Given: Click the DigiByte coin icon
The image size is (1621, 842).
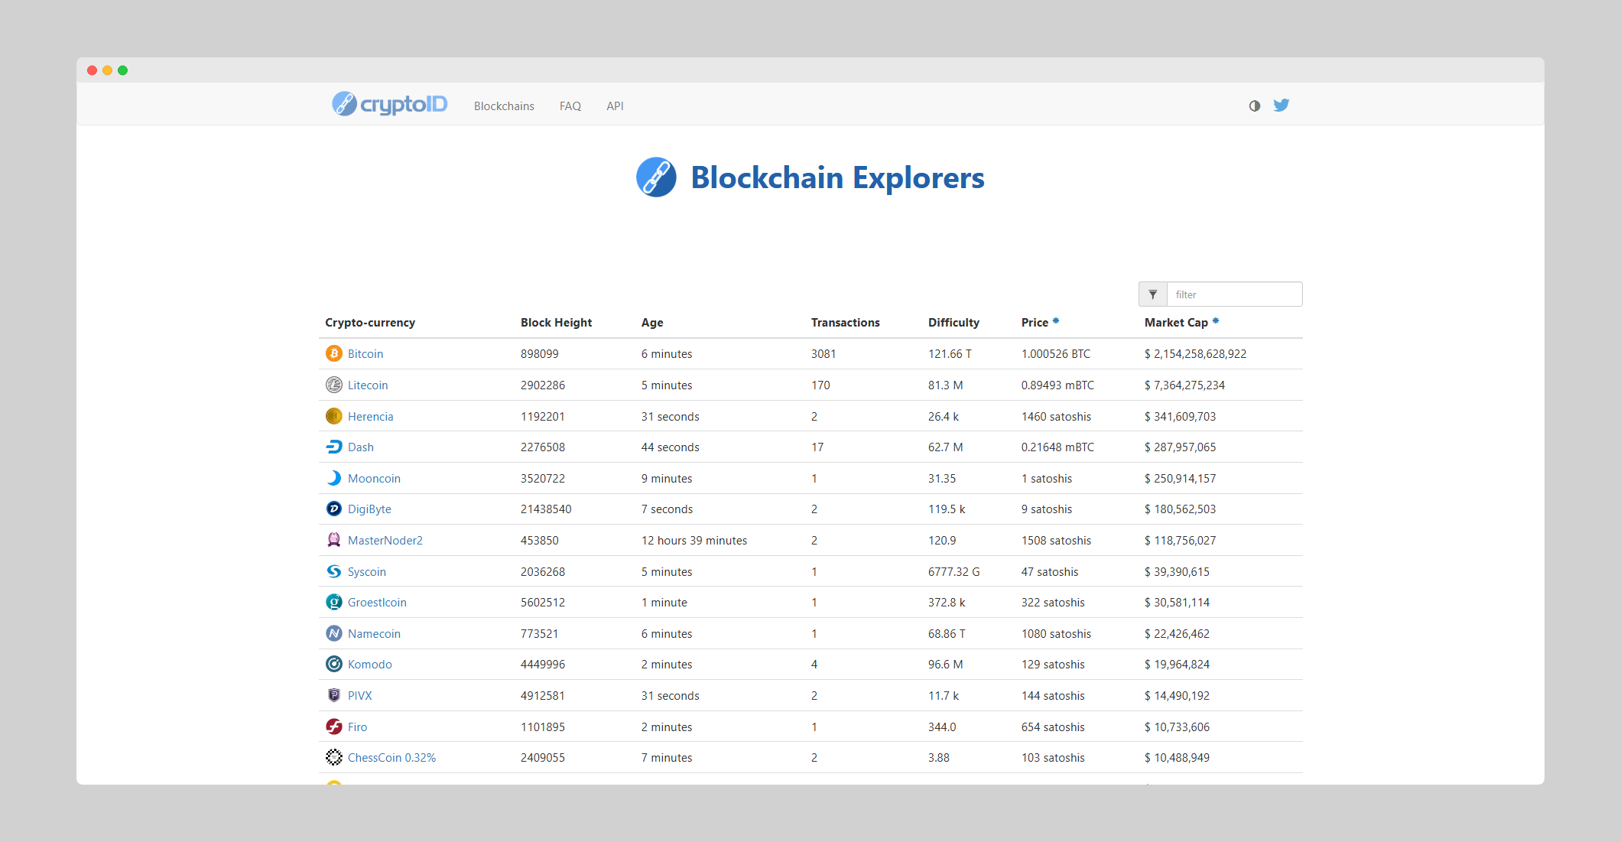Looking at the screenshot, I should click(x=334, y=509).
